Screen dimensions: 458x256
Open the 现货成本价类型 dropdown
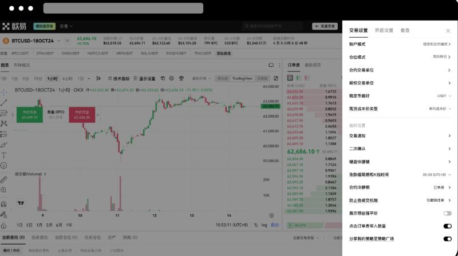(x=440, y=109)
